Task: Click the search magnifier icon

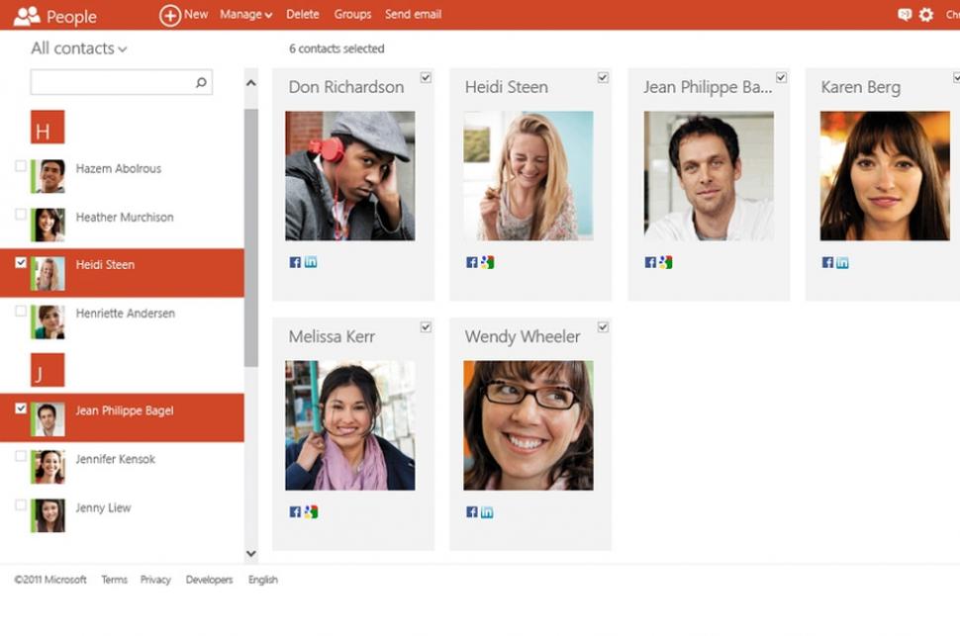Action: (x=201, y=83)
